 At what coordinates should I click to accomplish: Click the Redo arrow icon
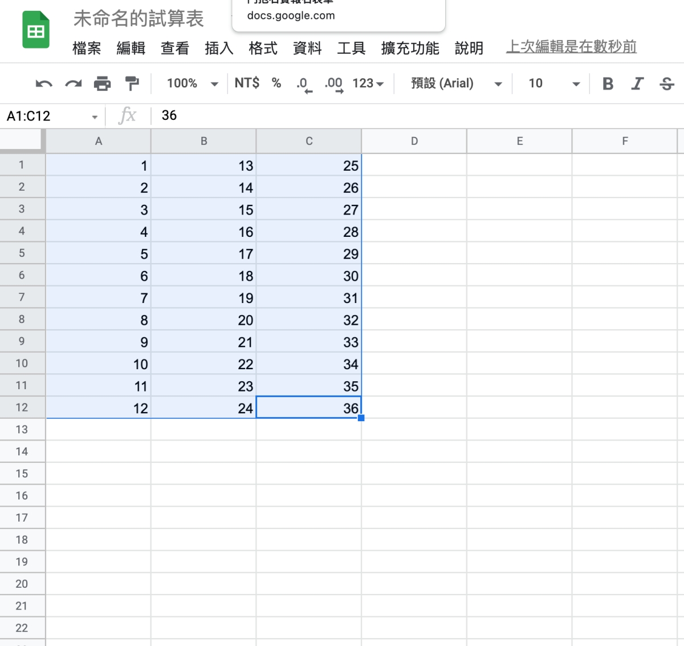[73, 84]
